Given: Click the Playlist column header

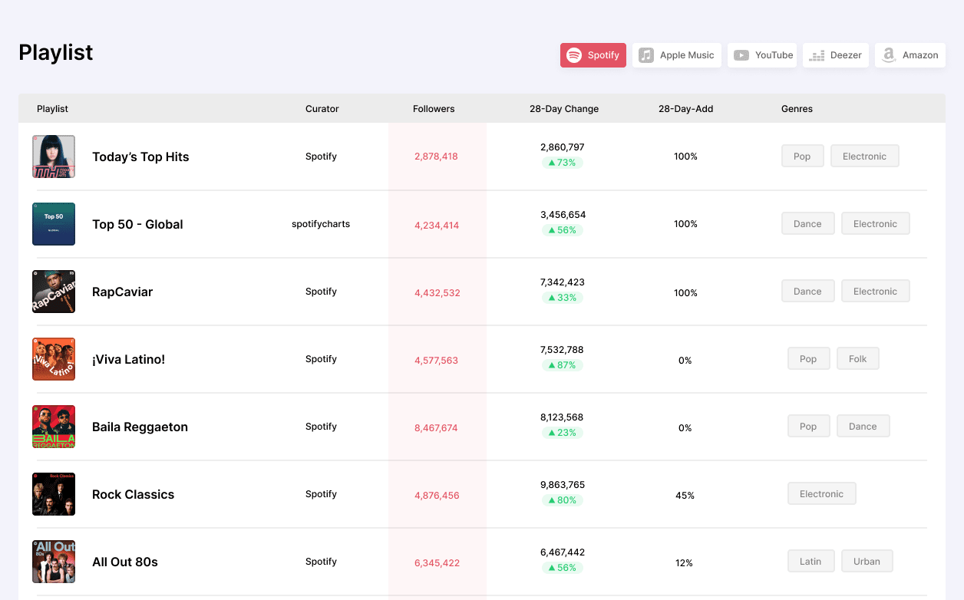Looking at the screenshot, I should 52,109.
